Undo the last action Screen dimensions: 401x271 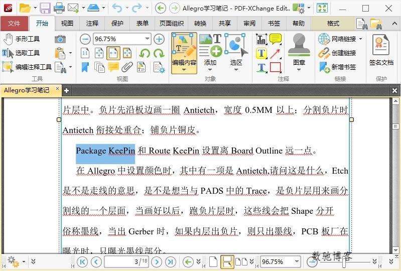coord(117,8)
